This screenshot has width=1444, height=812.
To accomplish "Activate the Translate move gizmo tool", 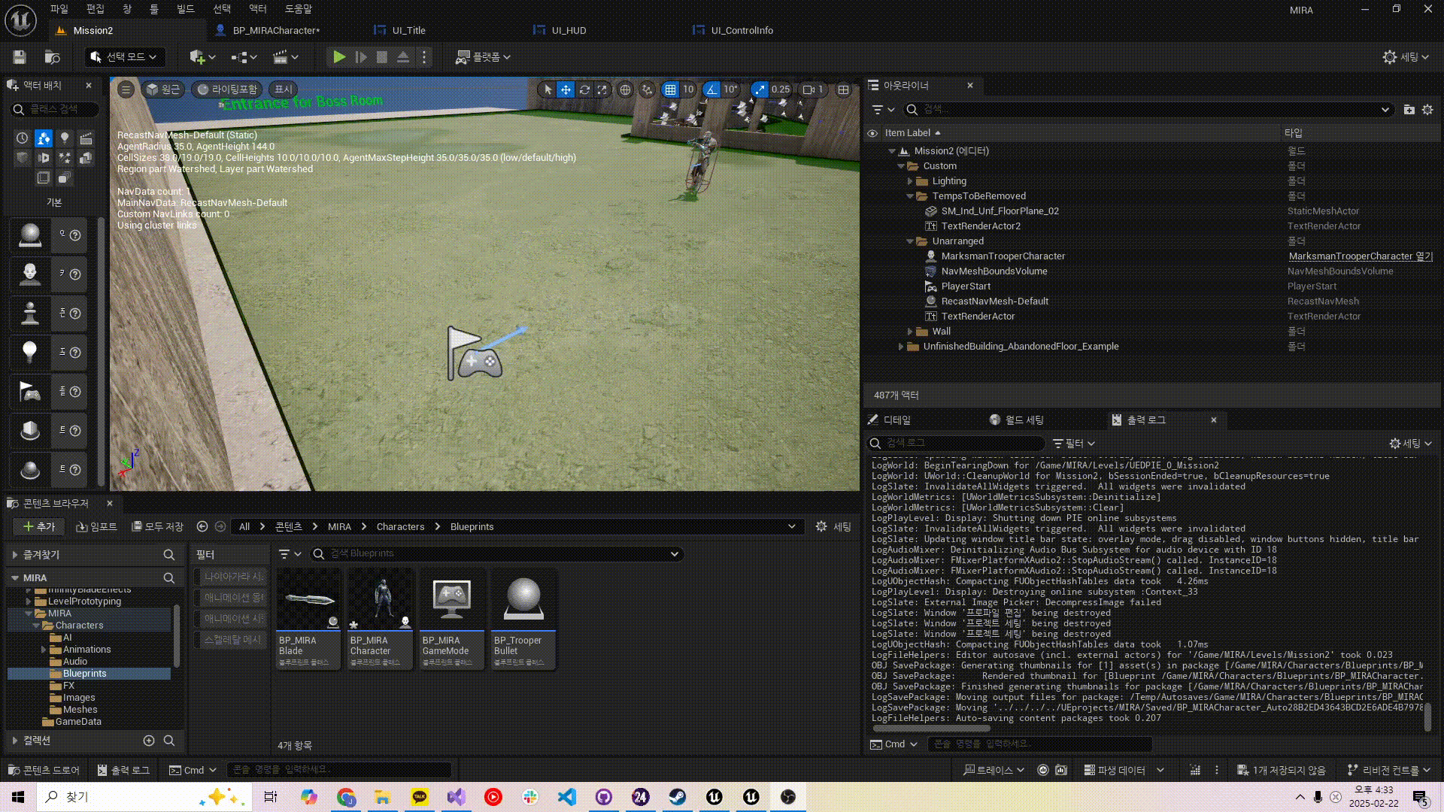I will pyautogui.click(x=566, y=89).
